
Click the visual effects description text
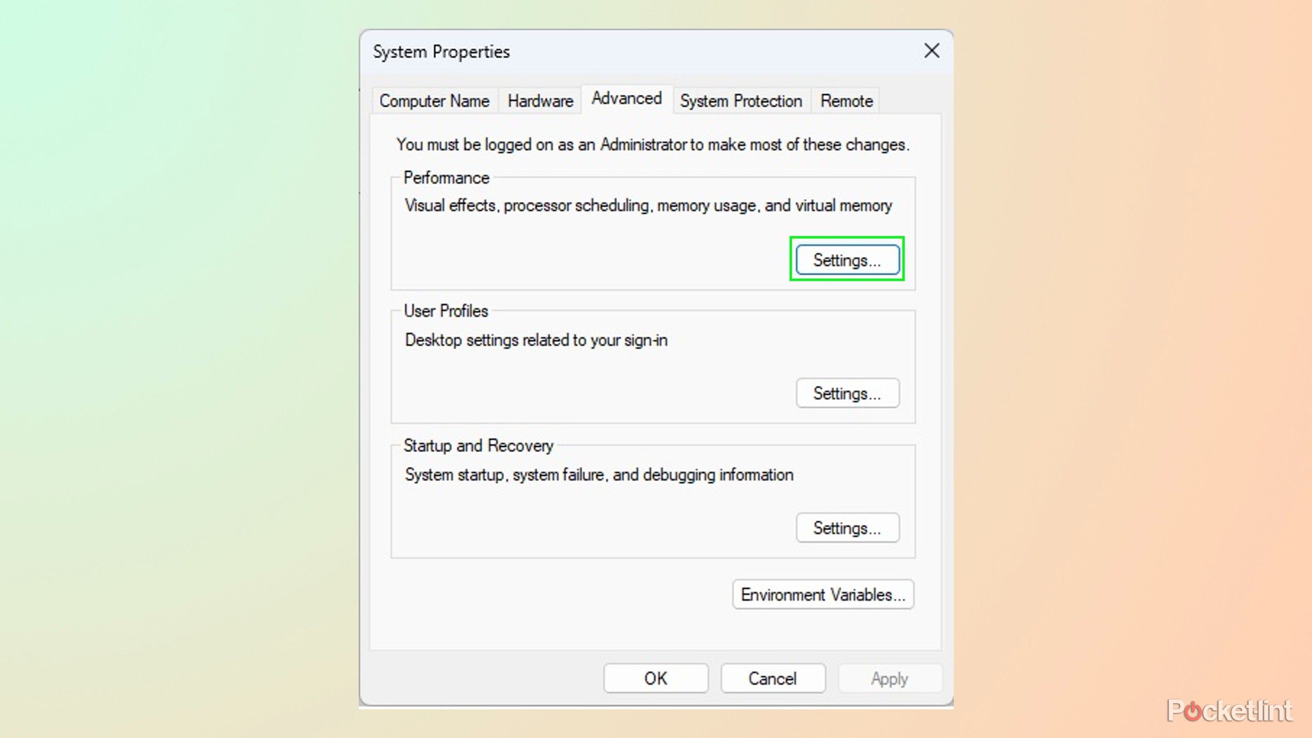tap(648, 206)
